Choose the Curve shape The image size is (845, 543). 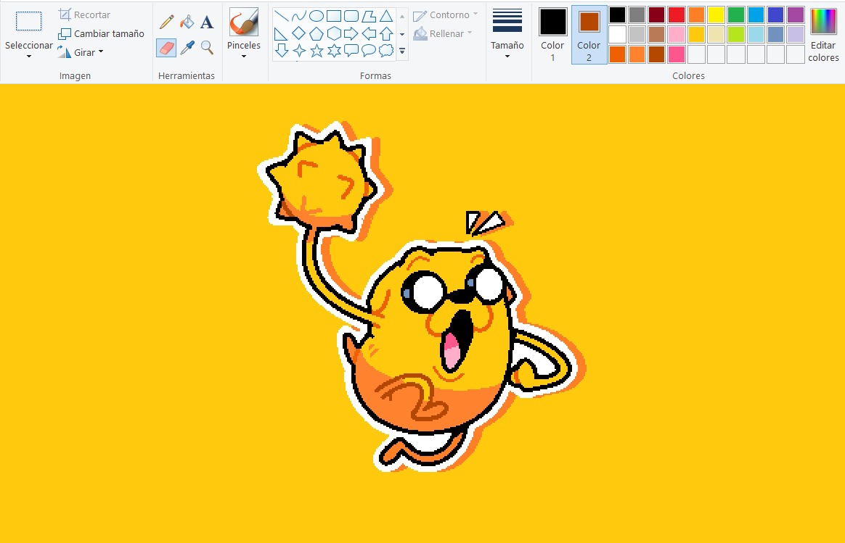click(298, 16)
